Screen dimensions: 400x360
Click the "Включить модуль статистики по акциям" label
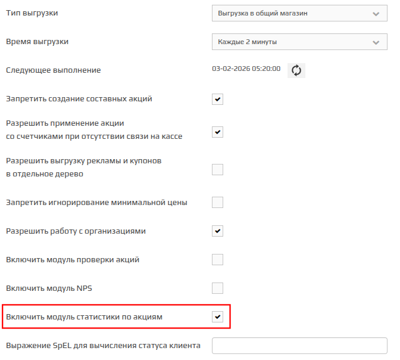pyautogui.click(x=84, y=317)
